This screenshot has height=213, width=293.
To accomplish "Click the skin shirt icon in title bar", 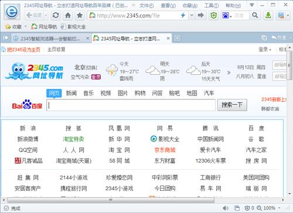I will 252,5.
